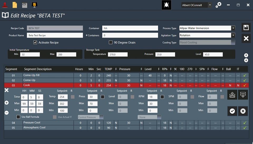
Task: Toggle RPM ramp R checkbox
Action: click(x=162, y=97)
